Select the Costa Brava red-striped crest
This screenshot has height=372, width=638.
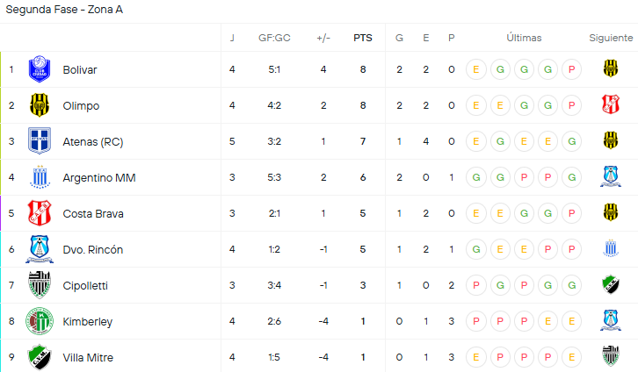click(x=40, y=213)
